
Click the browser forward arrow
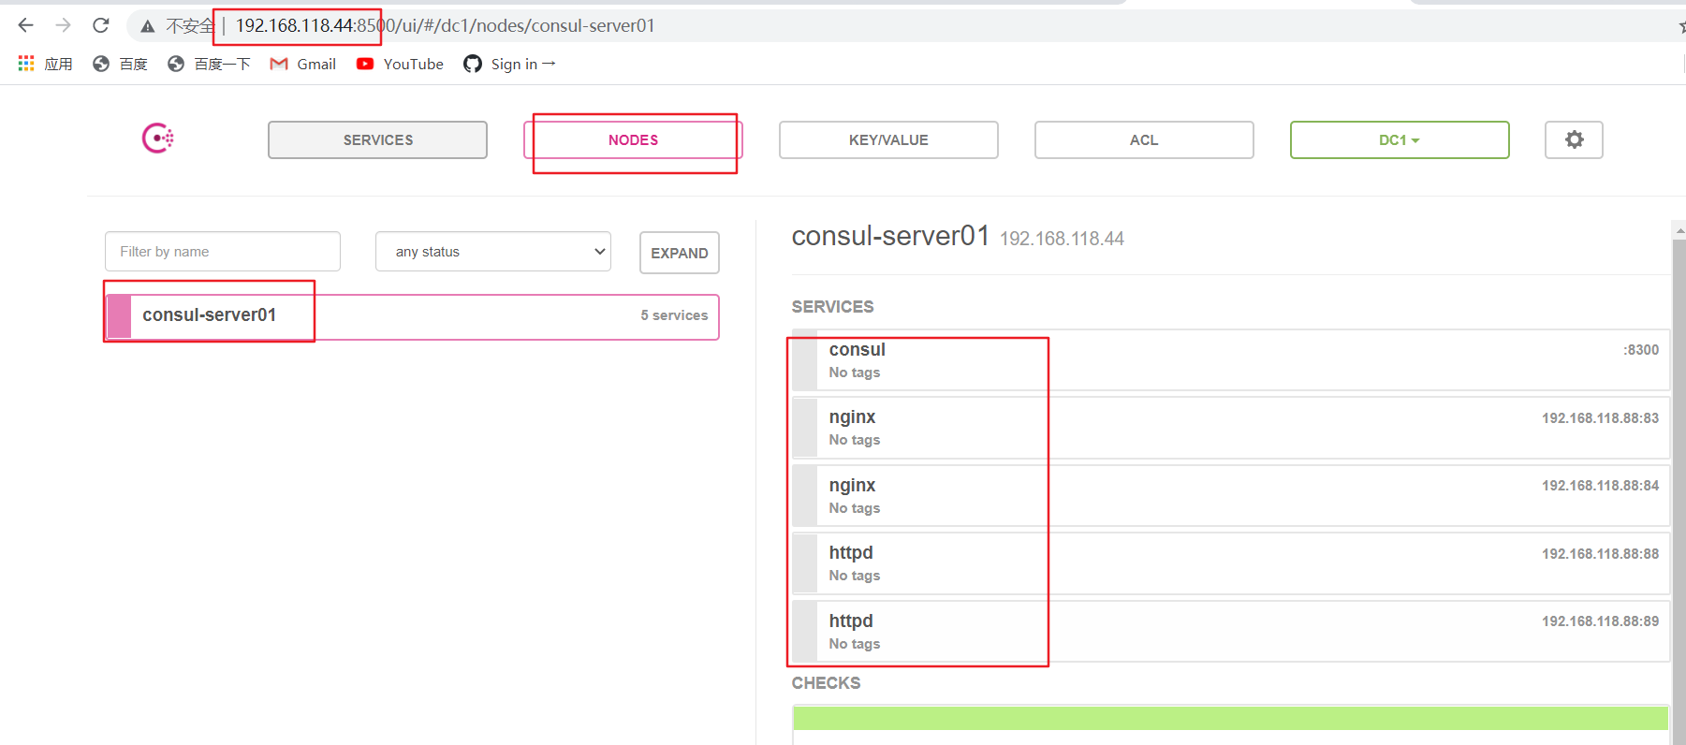pos(63,25)
